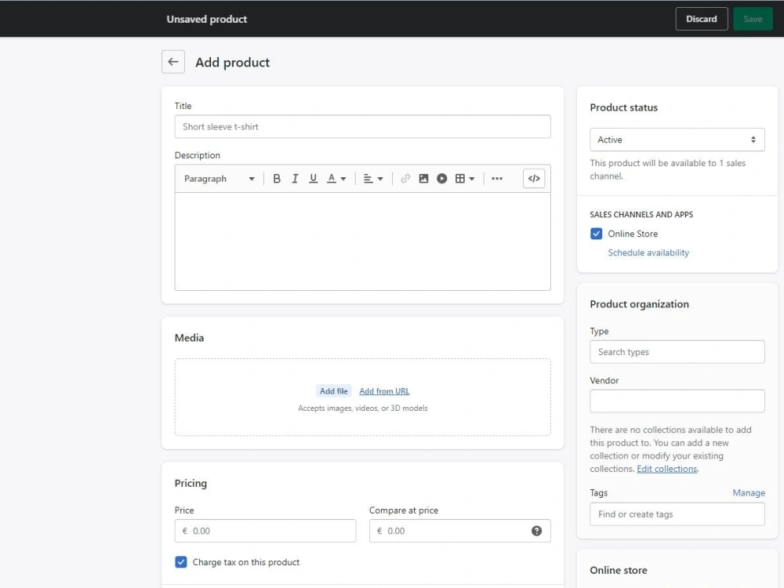The height and width of the screenshot is (588, 784).
Task: Click the Media section heading
Action: (x=189, y=337)
